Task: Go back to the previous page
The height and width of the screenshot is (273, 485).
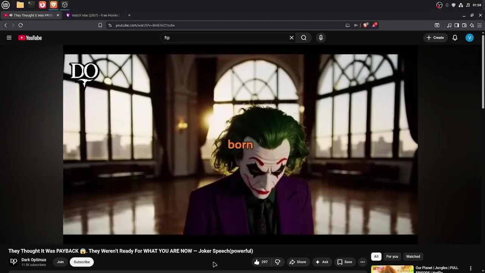Action: pyautogui.click(x=6, y=25)
